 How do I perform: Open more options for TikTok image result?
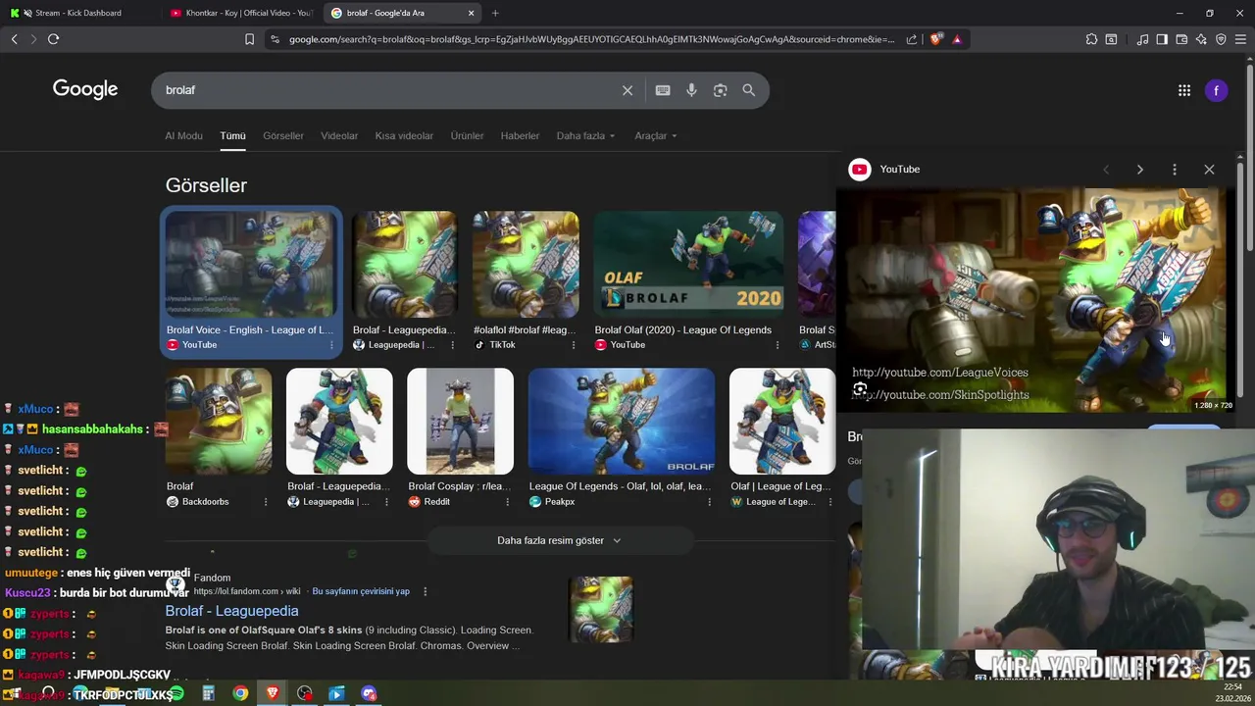(x=573, y=345)
